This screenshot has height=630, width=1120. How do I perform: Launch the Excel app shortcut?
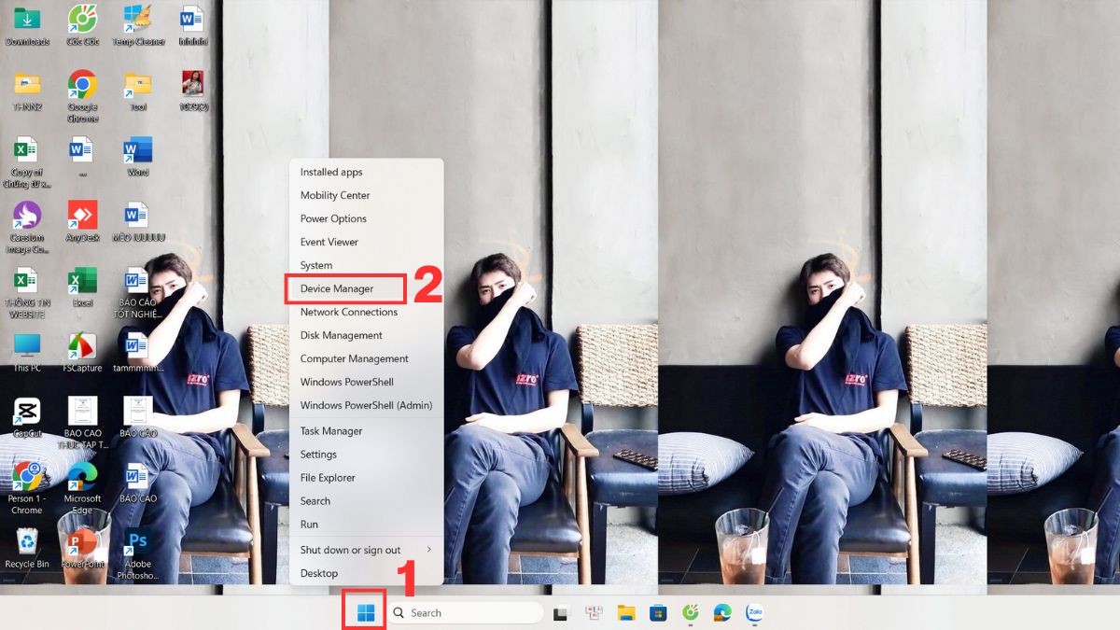tap(82, 287)
